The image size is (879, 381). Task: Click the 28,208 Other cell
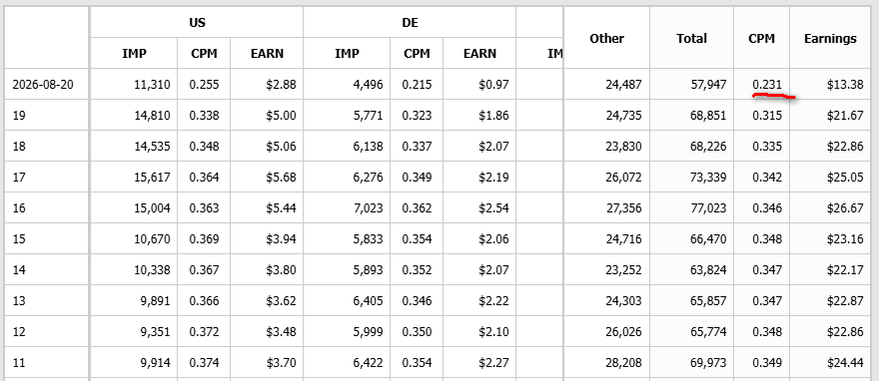(x=623, y=363)
